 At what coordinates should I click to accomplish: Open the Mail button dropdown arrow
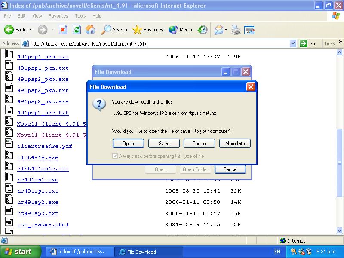pyautogui.click(x=226, y=30)
